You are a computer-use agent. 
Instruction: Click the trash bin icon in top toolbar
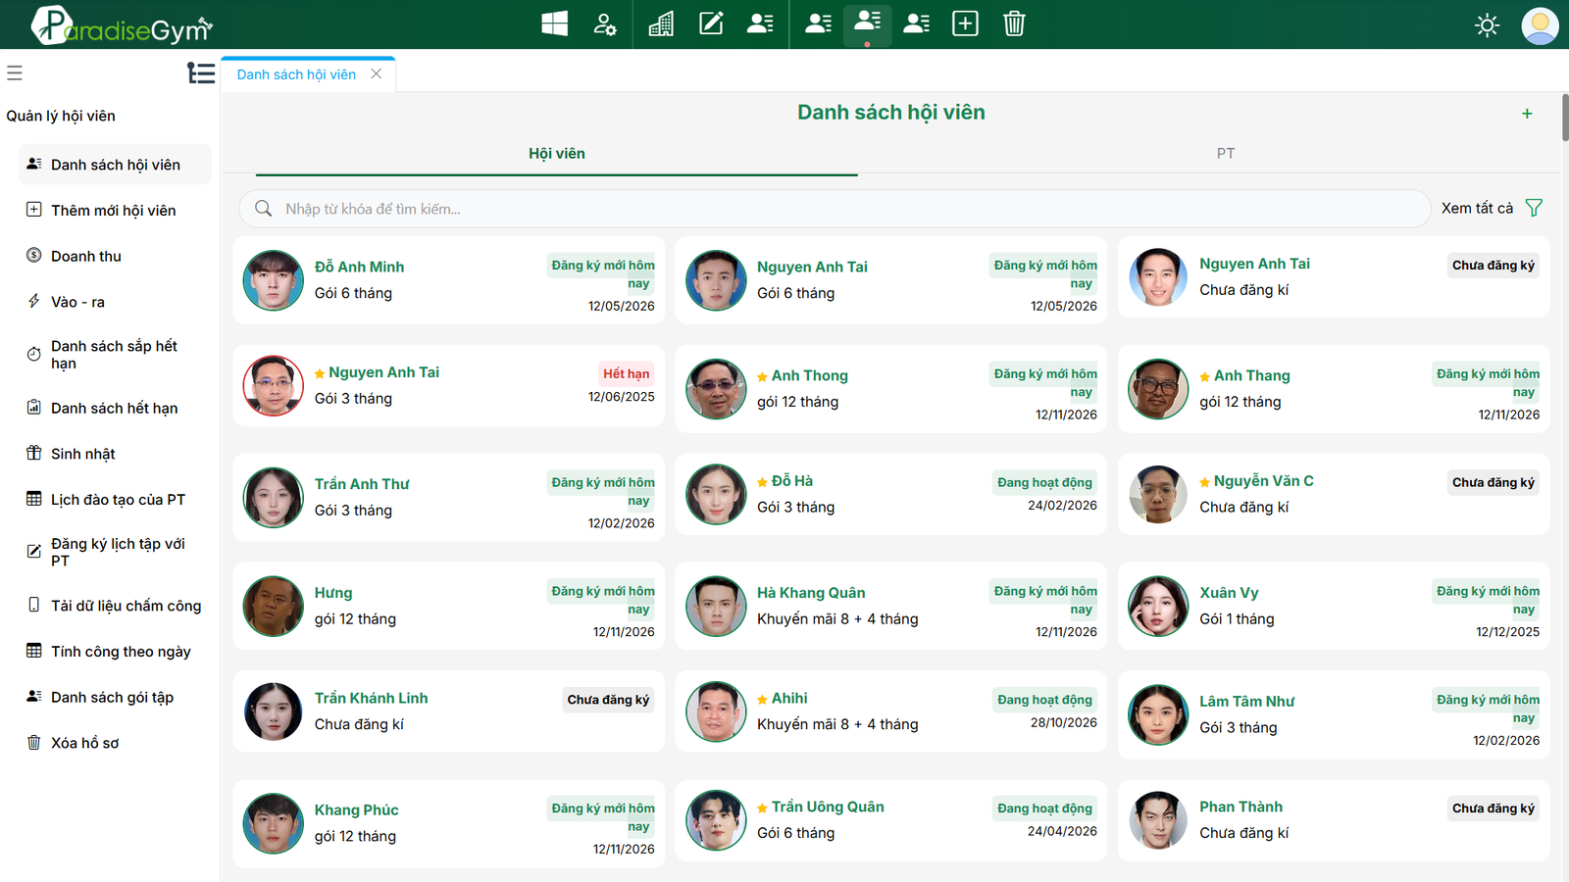click(1014, 24)
